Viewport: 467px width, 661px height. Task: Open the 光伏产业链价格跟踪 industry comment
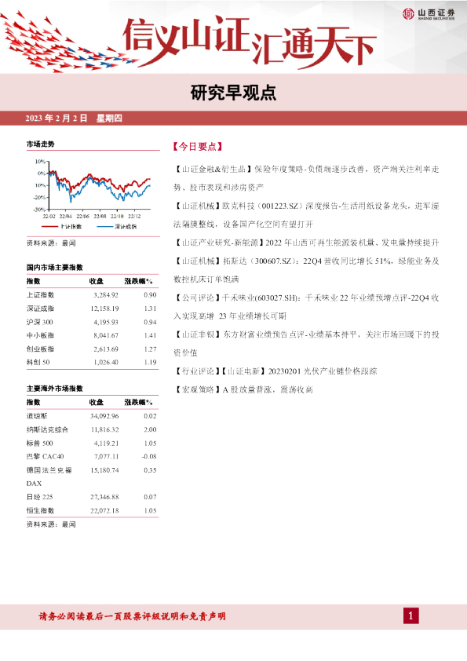tap(275, 371)
